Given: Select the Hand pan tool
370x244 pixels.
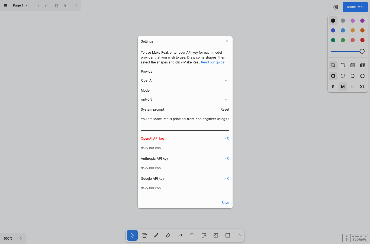Looking at the screenshot, I should click(144, 235).
